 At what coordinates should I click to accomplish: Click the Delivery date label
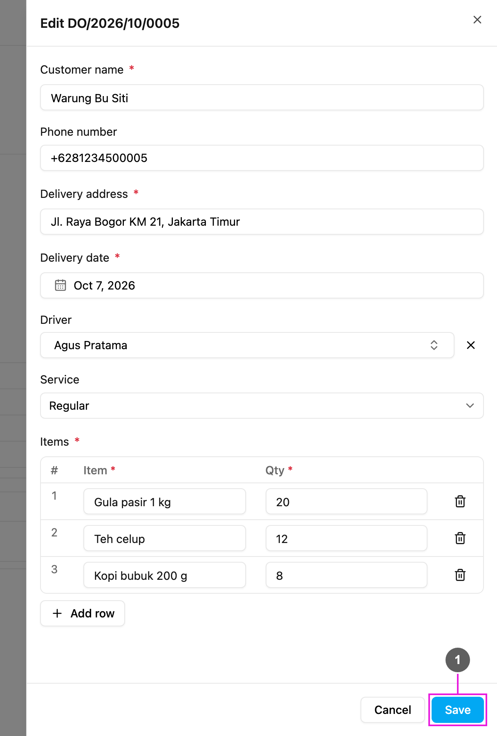pyautogui.click(x=75, y=258)
